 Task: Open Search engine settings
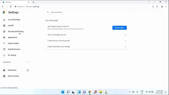(x=13, y=43)
